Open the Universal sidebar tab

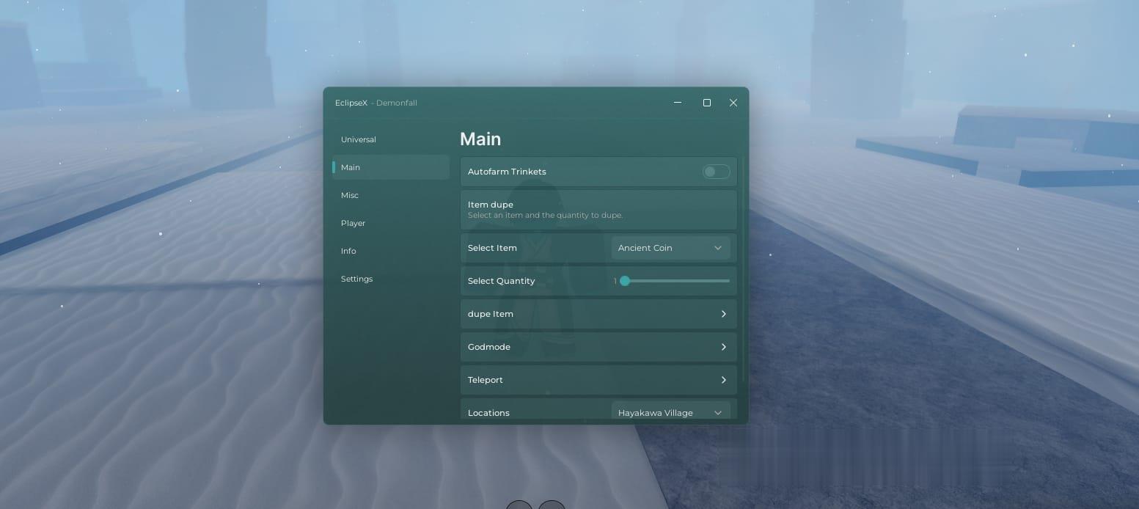coord(359,139)
